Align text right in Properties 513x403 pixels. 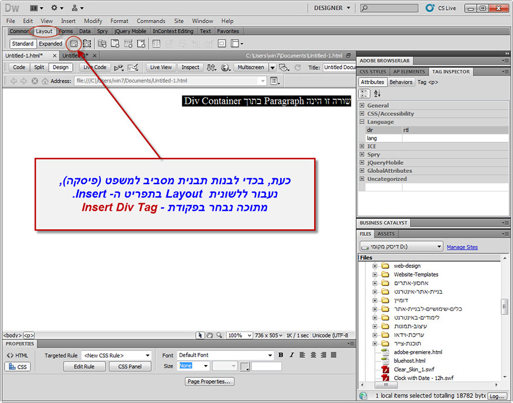tap(324, 355)
